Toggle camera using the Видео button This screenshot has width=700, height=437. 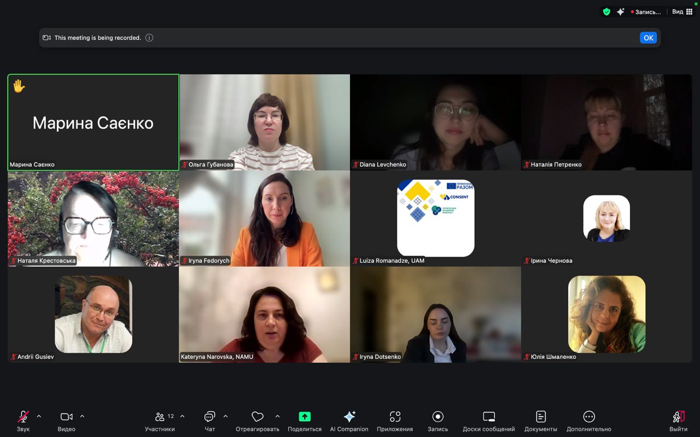[x=66, y=417]
